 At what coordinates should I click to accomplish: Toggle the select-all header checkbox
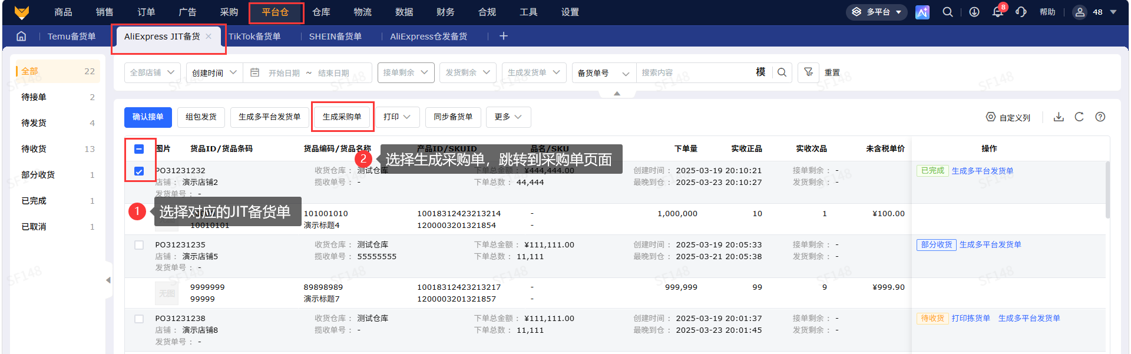point(139,149)
